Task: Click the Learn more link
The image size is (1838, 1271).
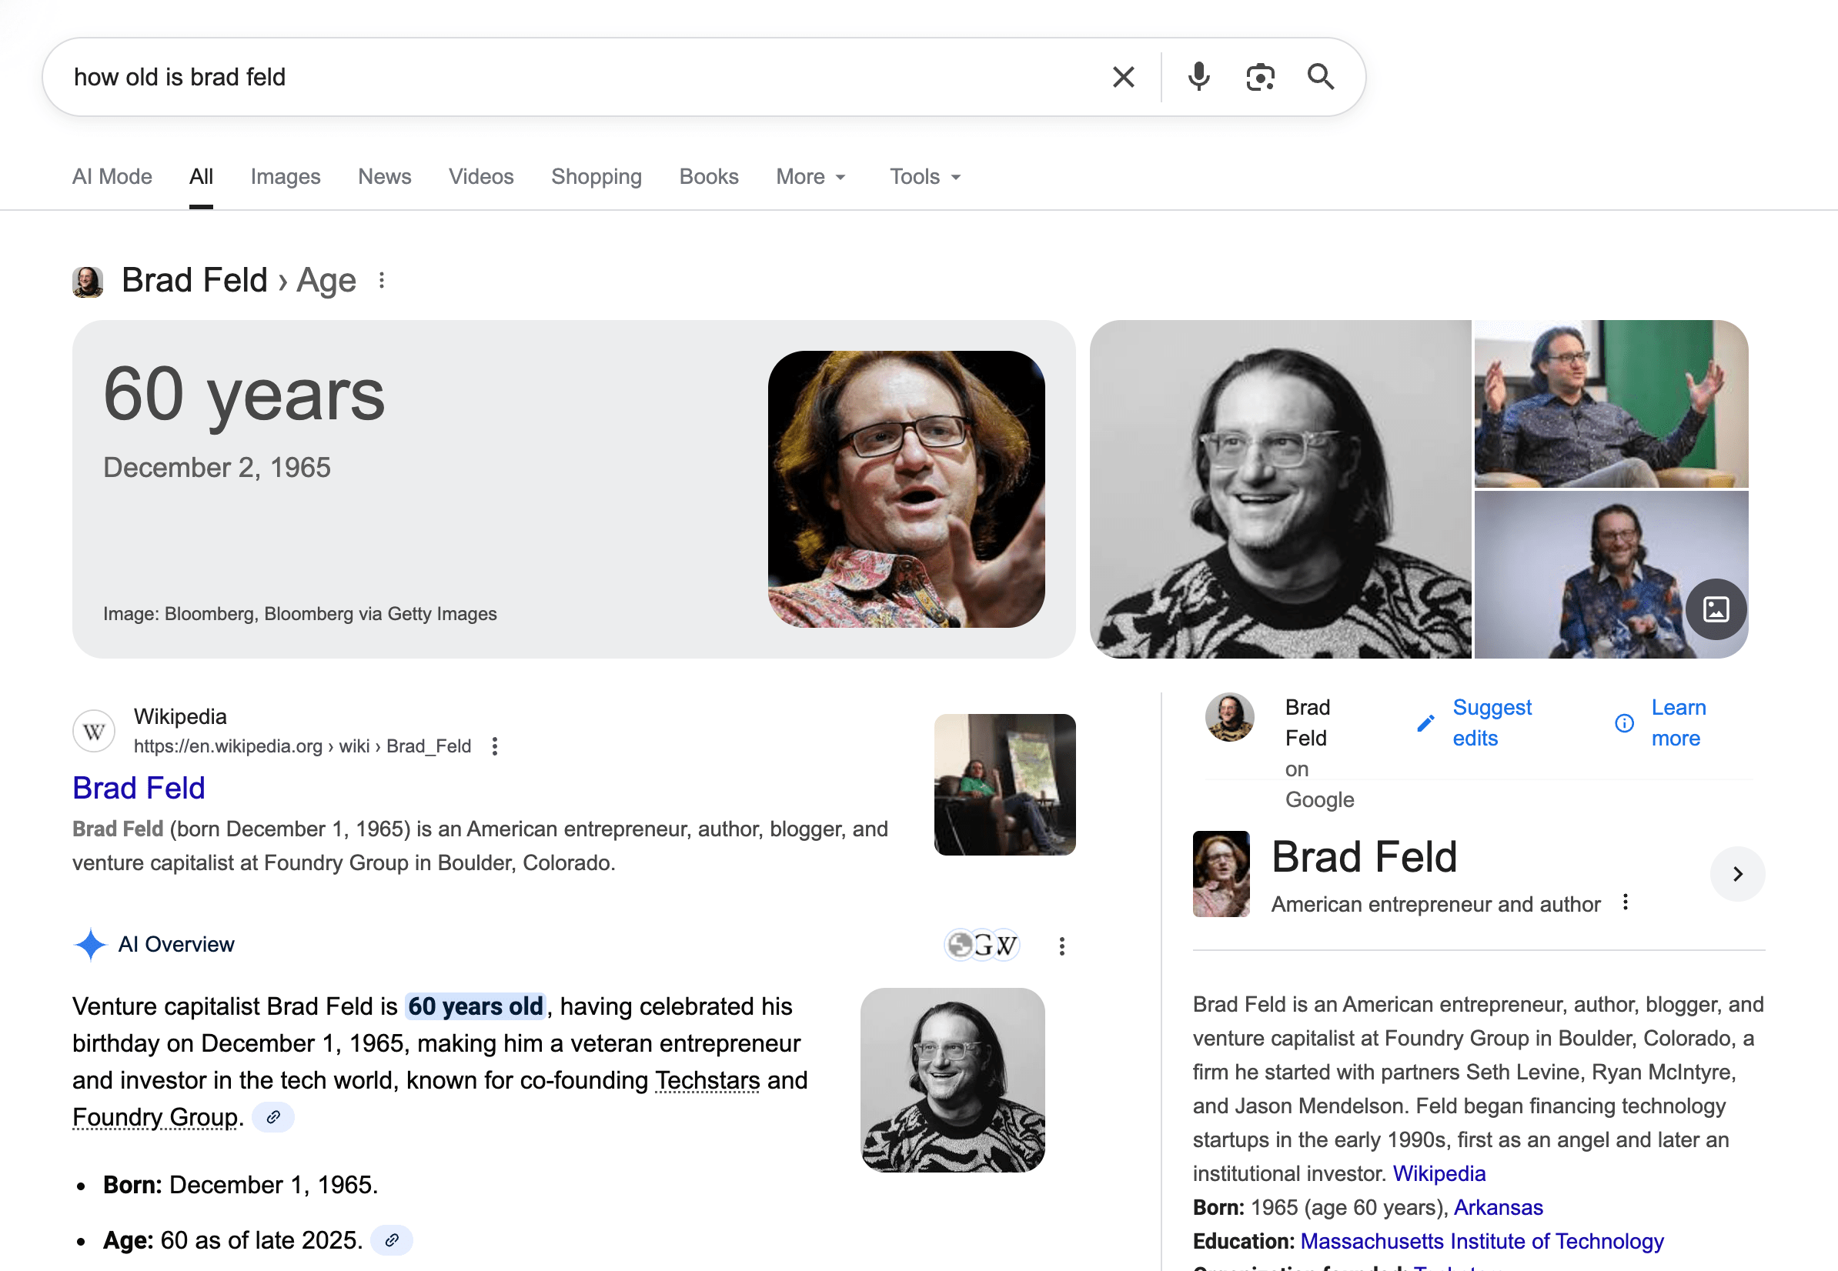Action: click(x=1678, y=722)
